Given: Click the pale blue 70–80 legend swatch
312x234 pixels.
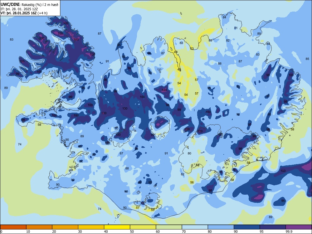Looking at the screenshot, I should pyautogui.click(x=195, y=227).
